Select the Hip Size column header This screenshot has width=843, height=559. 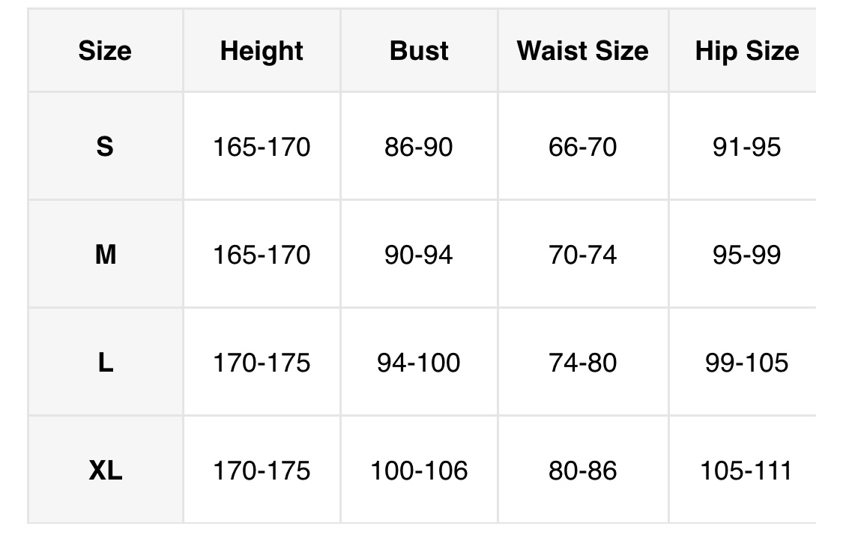[x=746, y=51]
